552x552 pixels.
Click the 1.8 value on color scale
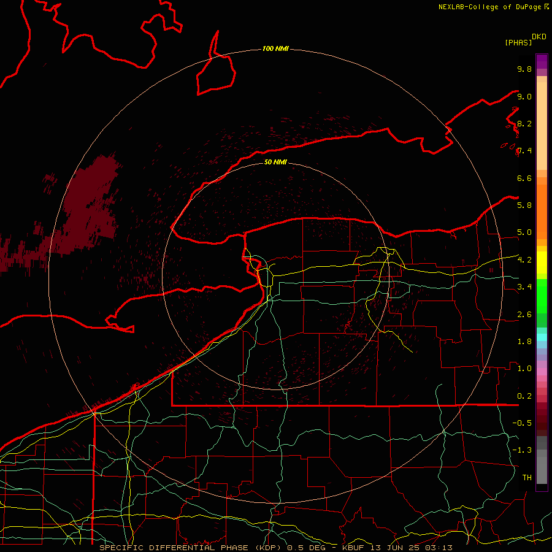524,342
